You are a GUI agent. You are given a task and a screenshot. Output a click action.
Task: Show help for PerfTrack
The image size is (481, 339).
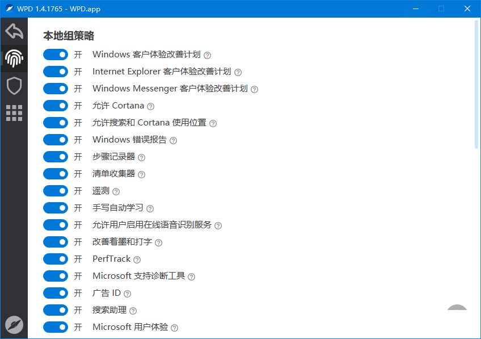137,260
